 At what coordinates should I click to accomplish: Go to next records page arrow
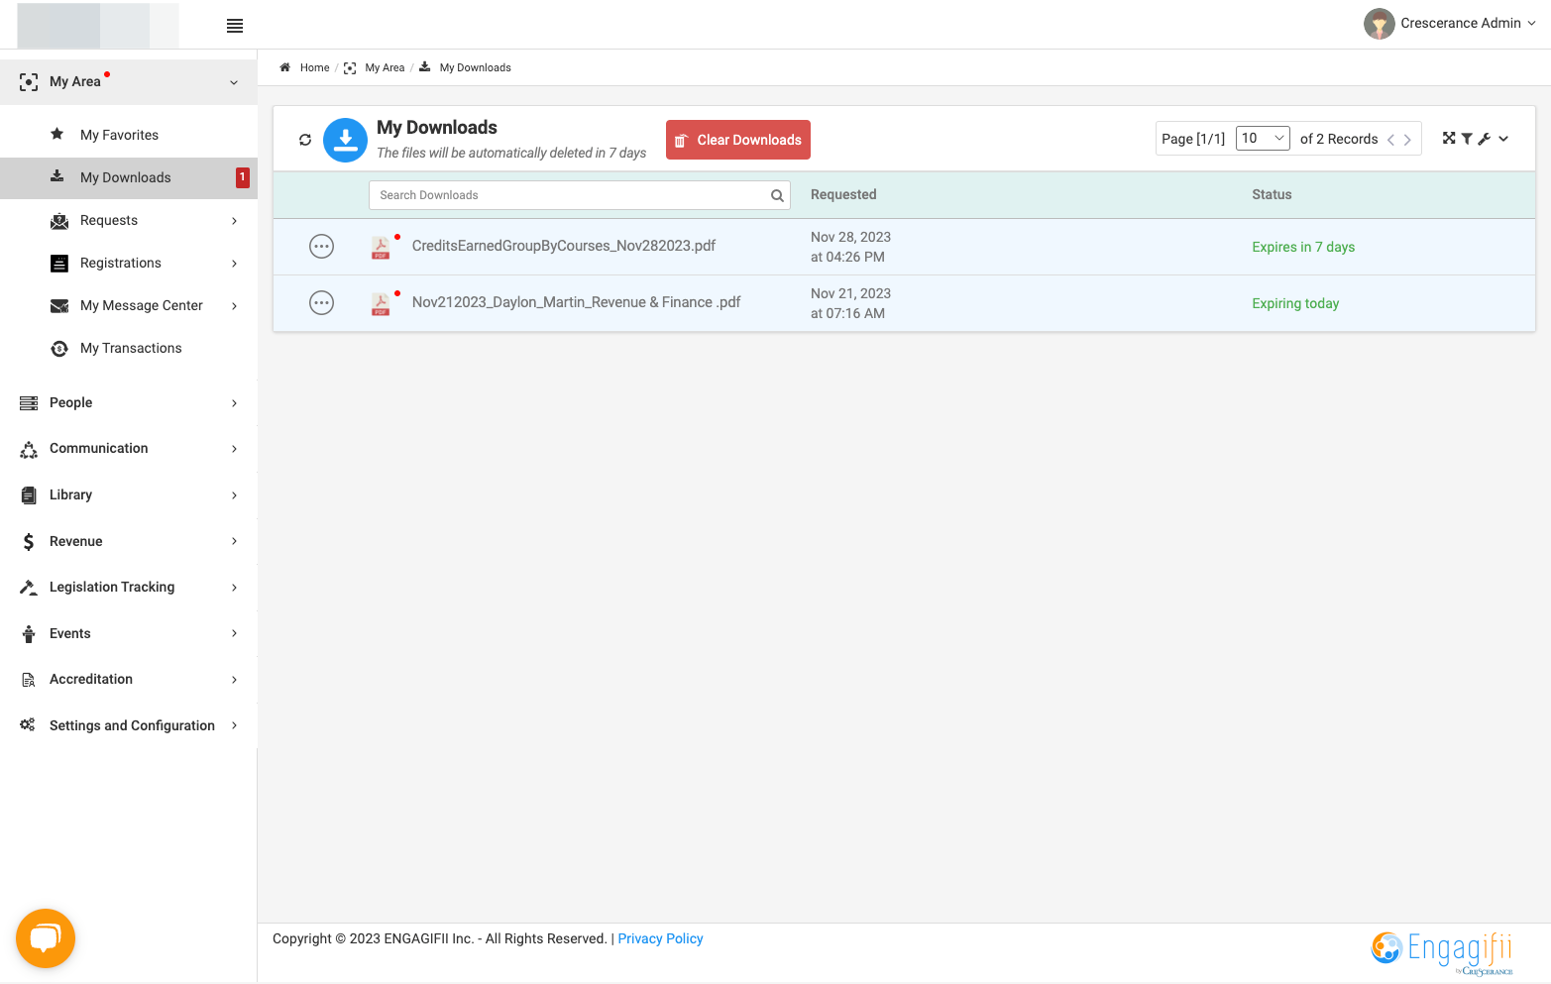pyautogui.click(x=1407, y=140)
